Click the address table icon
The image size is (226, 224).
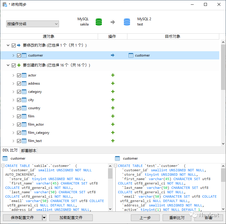coord(24,83)
